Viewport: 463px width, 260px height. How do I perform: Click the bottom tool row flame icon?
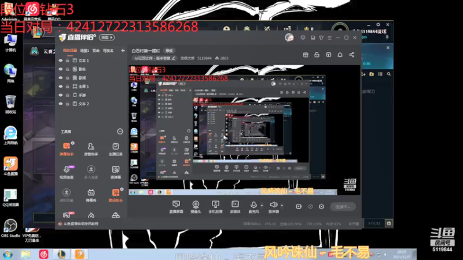(91, 215)
